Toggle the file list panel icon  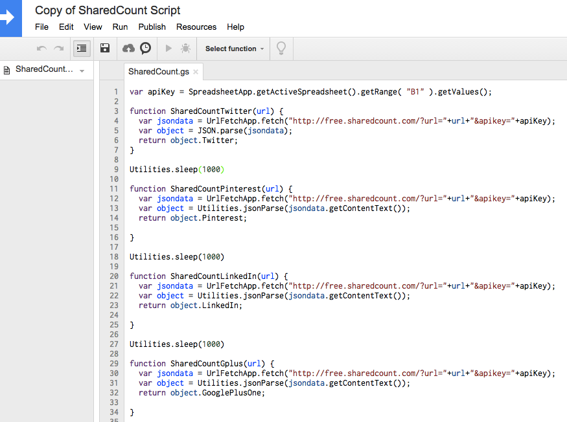point(81,48)
